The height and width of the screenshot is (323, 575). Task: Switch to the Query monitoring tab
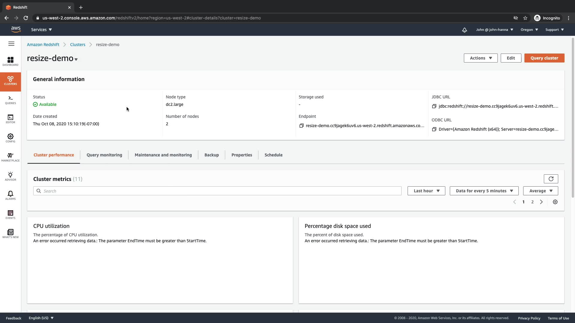104,155
